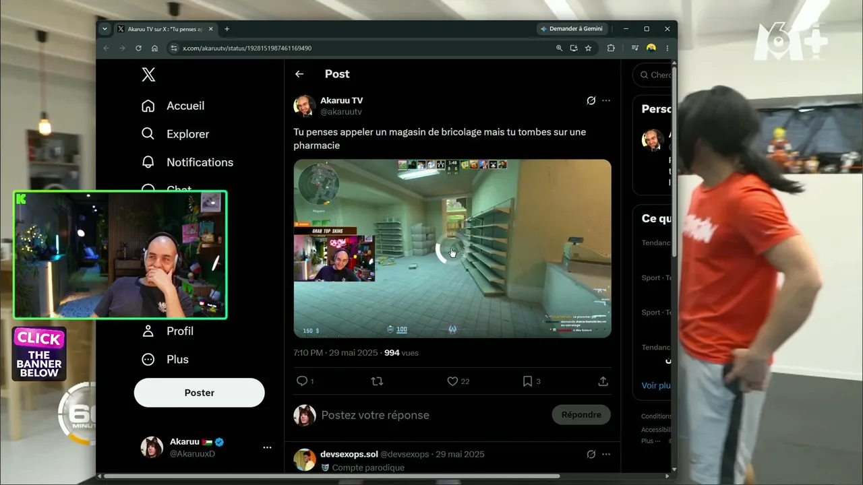Click Demander à Gemini button

(x=572, y=29)
